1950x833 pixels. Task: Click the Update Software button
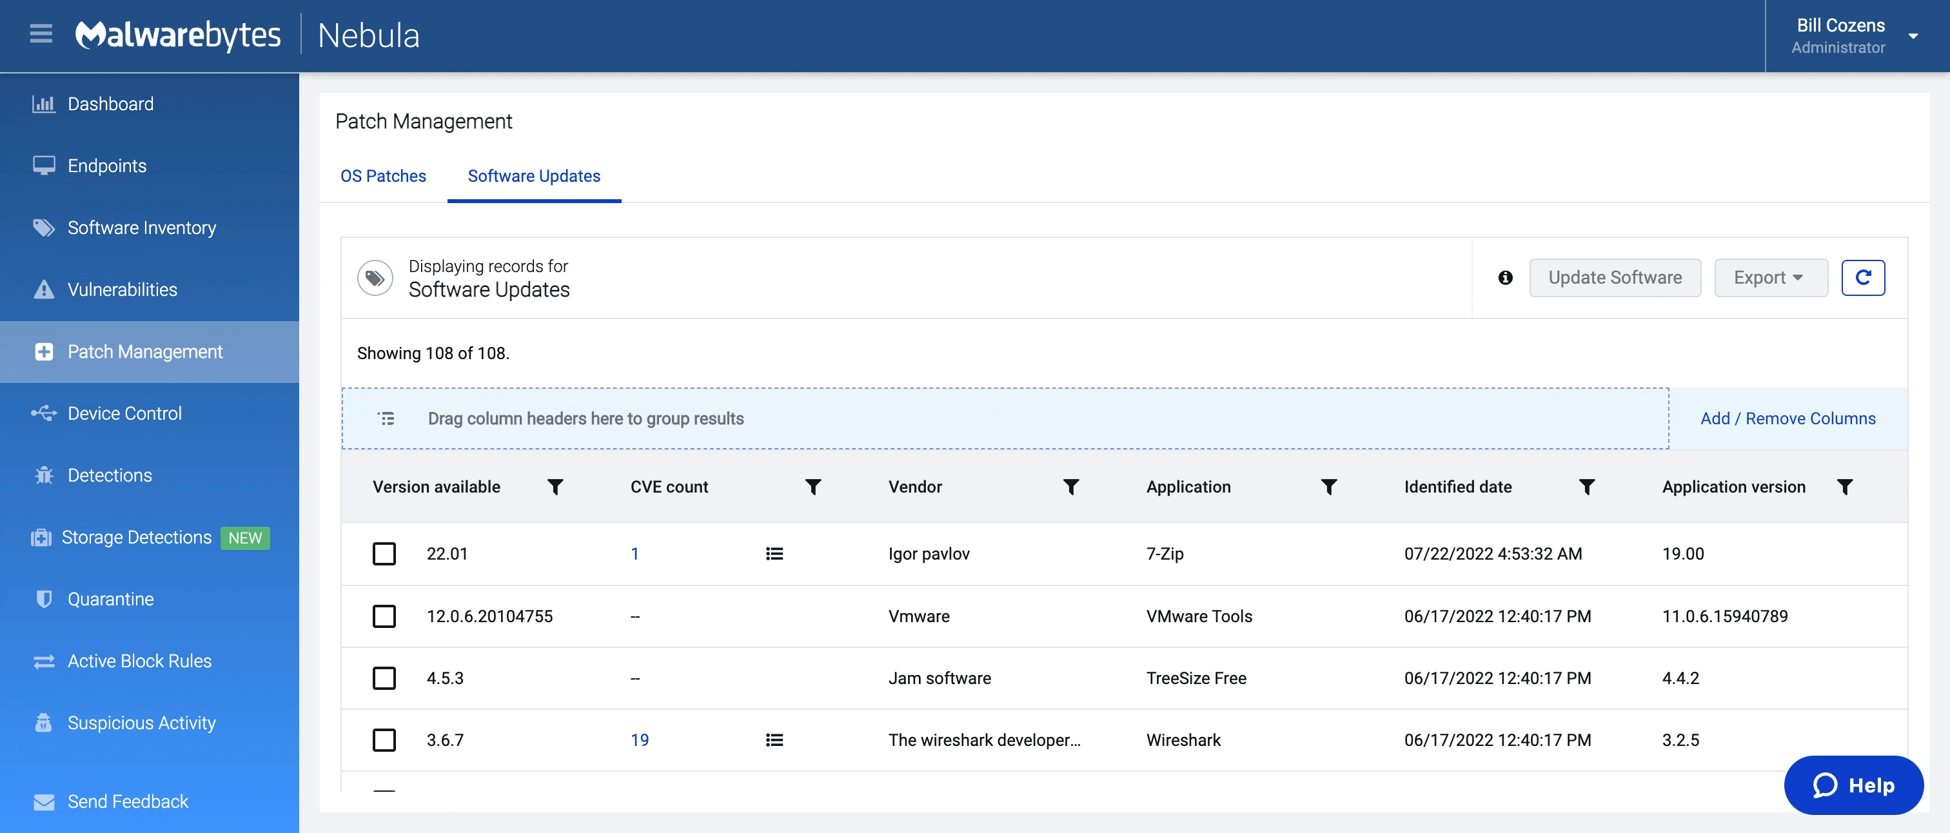click(1615, 278)
